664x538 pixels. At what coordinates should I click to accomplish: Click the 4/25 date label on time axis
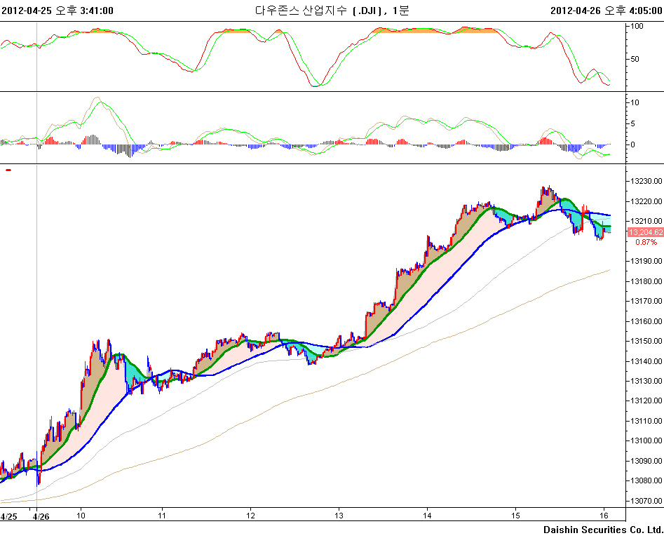click(x=9, y=516)
